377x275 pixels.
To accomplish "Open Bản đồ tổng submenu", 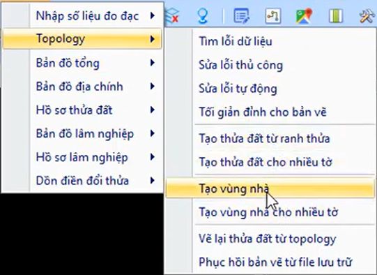I will [x=82, y=63].
